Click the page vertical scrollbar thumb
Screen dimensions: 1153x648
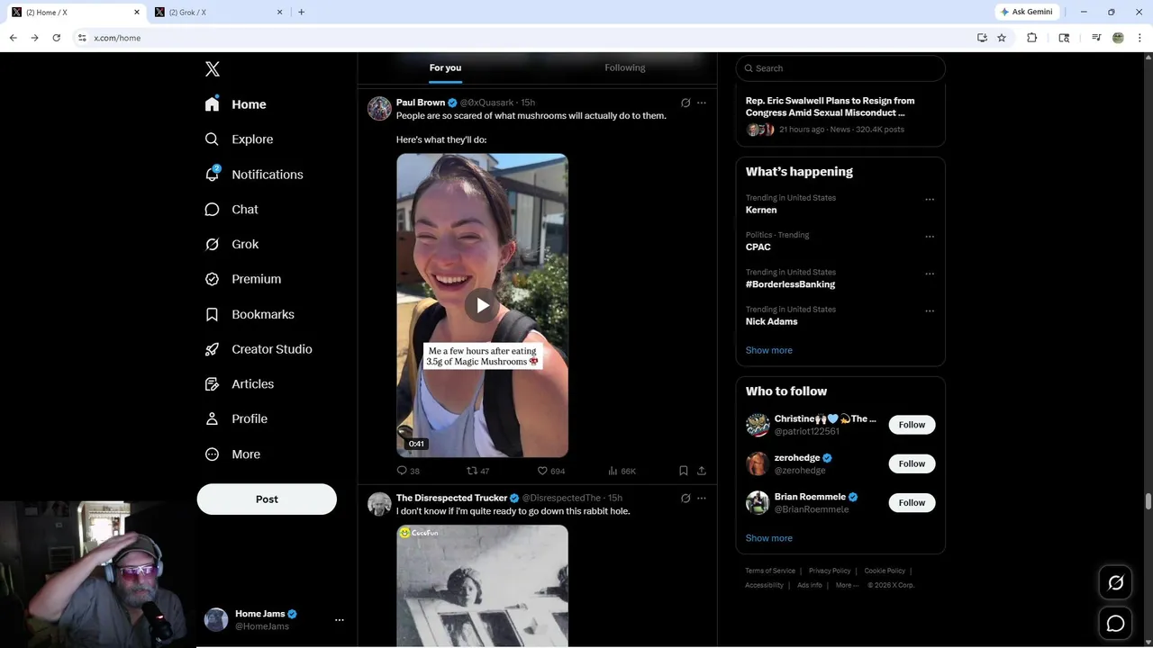pos(1148,501)
